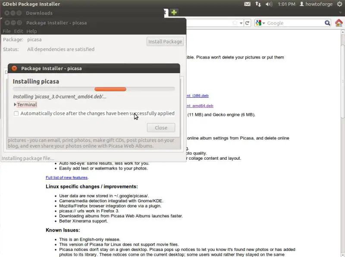Open Help menu in Package Installer
345x257 pixels.
coord(31,31)
